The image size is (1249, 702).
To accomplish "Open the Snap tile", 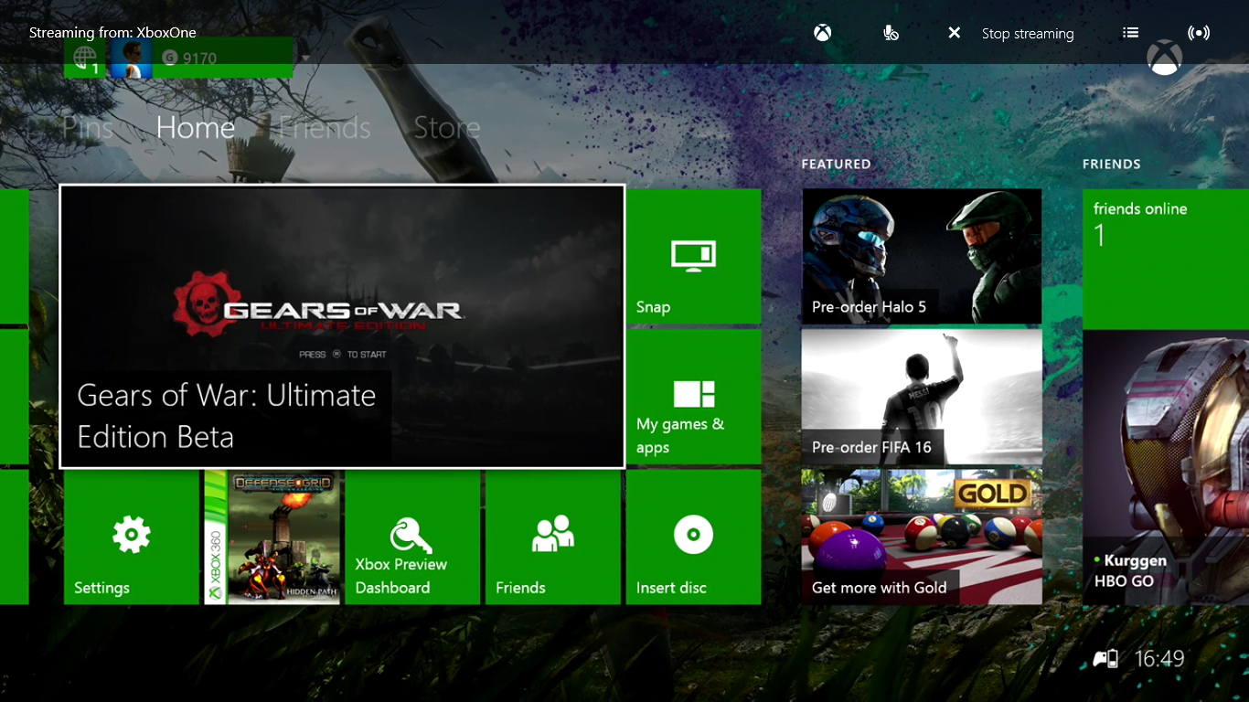I will [x=693, y=257].
